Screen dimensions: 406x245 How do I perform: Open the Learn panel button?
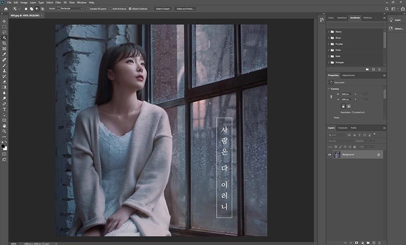tap(396, 20)
